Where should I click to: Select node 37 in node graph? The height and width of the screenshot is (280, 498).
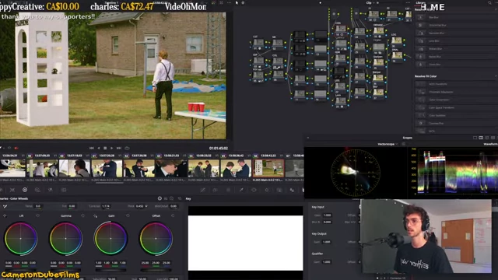(x=378, y=93)
